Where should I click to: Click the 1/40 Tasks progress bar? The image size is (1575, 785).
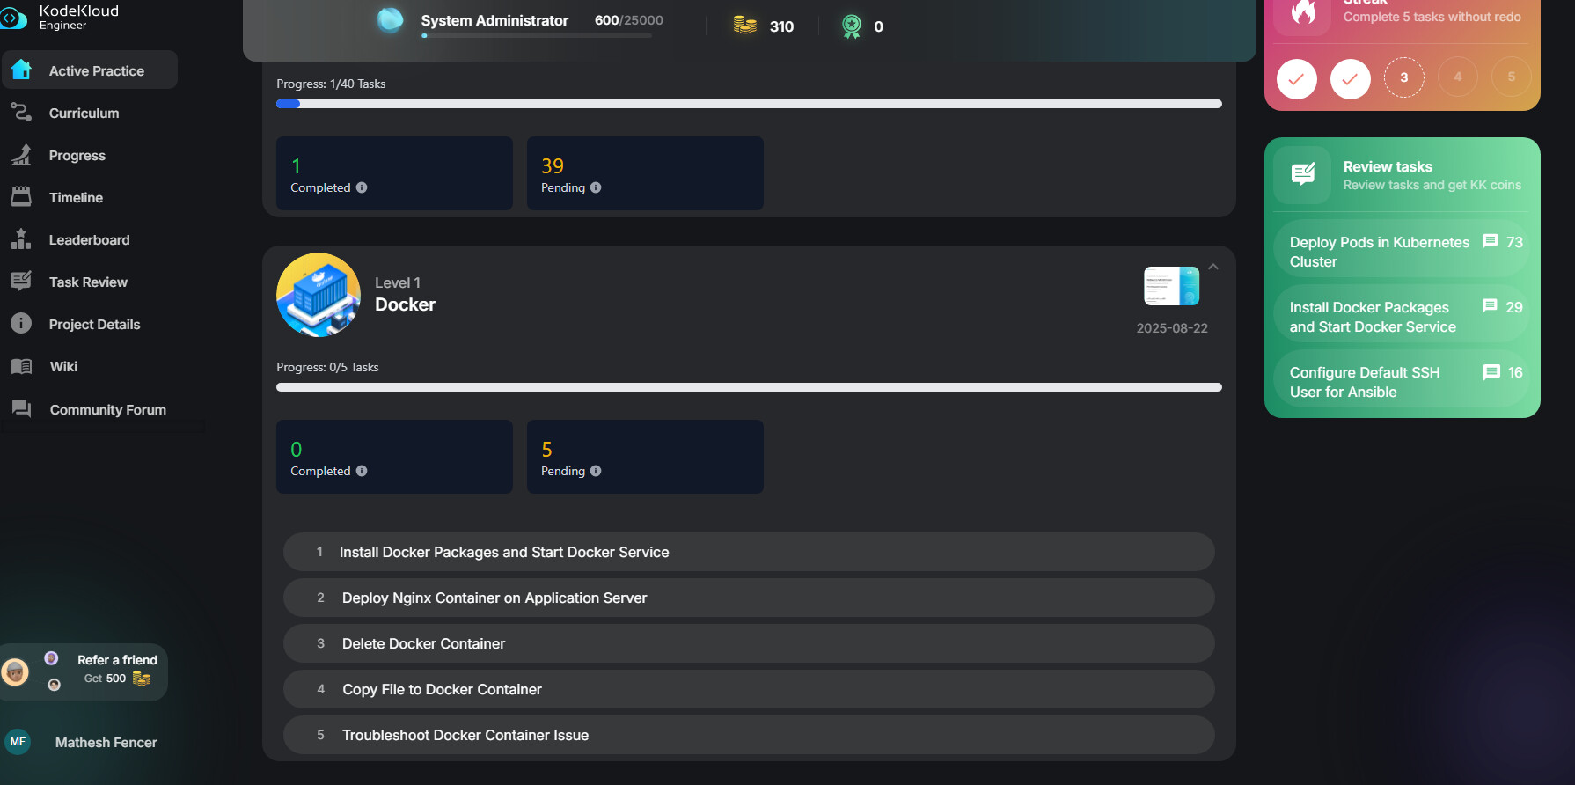tap(749, 104)
